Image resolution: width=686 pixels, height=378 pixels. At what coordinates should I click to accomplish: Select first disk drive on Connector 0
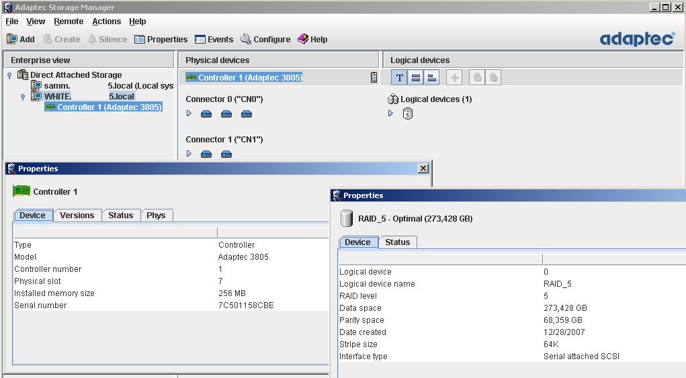tap(206, 114)
